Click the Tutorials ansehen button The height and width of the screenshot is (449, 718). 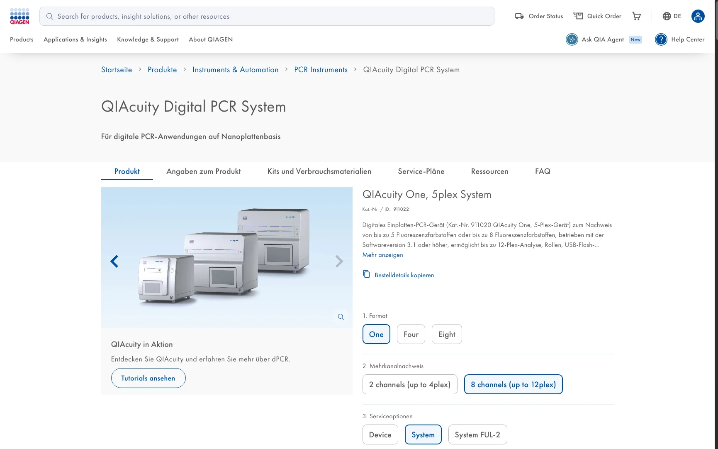coord(148,378)
